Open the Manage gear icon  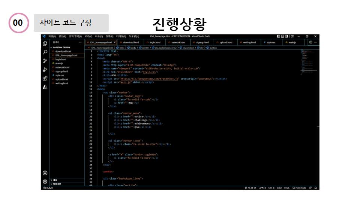(x=45, y=182)
